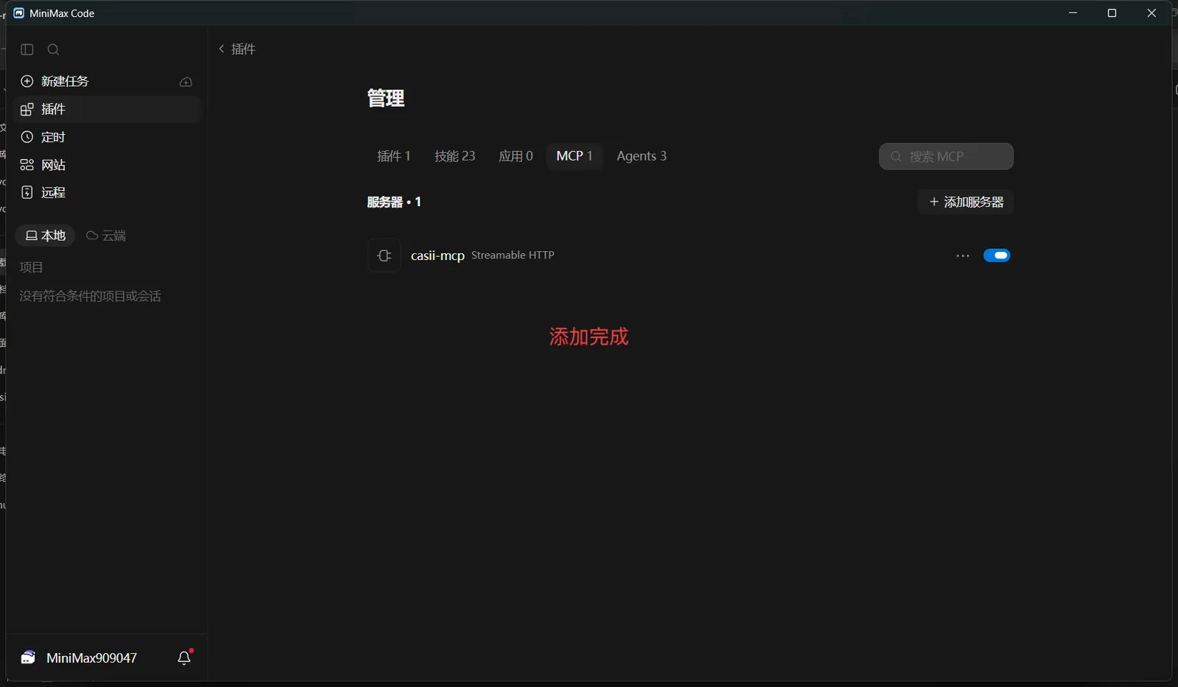Click the casii-mcp server icon
The width and height of the screenshot is (1178, 687).
384,256
